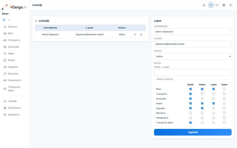
Task: Open Iestatījumi link in sidebar
Action: 13,115
